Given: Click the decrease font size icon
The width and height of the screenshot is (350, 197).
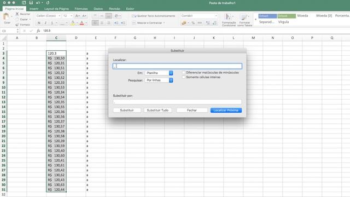Looking at the screenshot, I should tap(84, 16).
